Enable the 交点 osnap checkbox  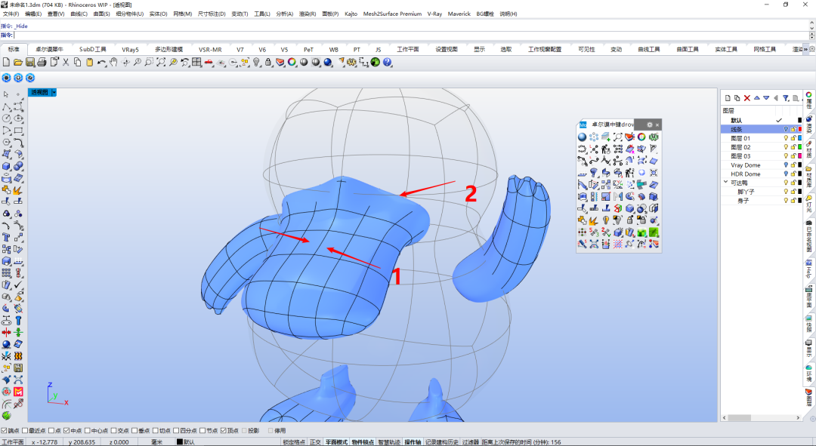(114, 430)
